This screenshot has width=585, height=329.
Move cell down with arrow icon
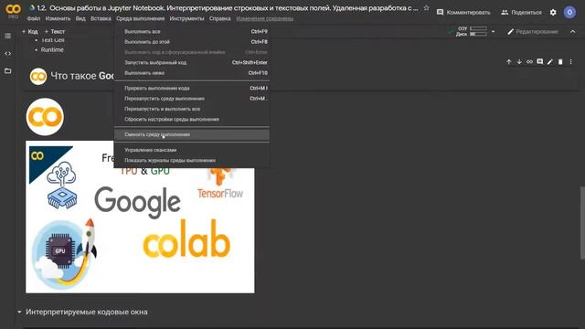click(x=519, y=62)
